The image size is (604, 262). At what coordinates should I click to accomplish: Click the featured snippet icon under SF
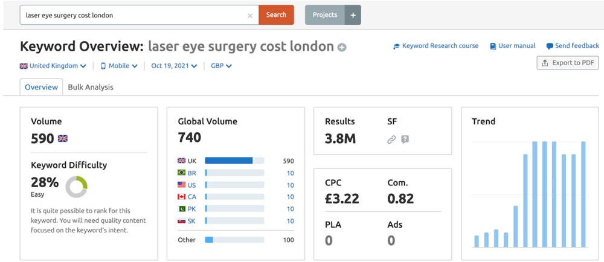click(x=405, y=139)
